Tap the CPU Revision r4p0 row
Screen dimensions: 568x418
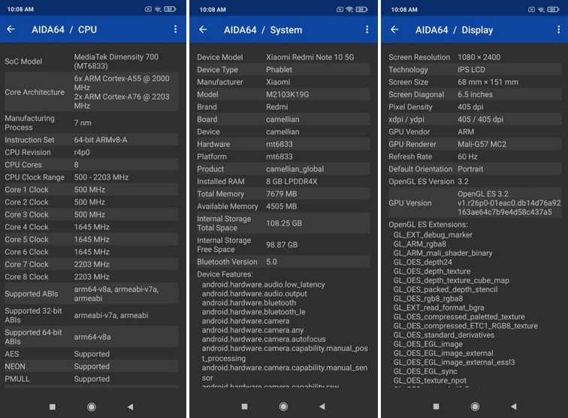pos(92,153)
